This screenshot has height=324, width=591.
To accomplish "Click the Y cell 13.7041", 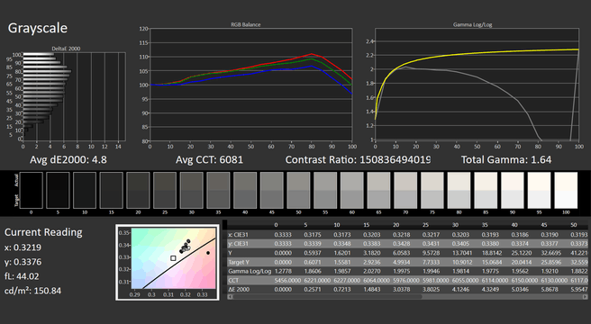I will 461,253.
